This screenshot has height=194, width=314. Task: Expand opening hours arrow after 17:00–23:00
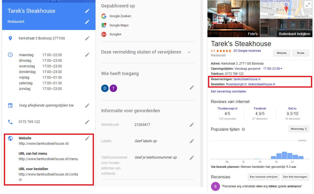pyautogui.click(x=282, y=69)
